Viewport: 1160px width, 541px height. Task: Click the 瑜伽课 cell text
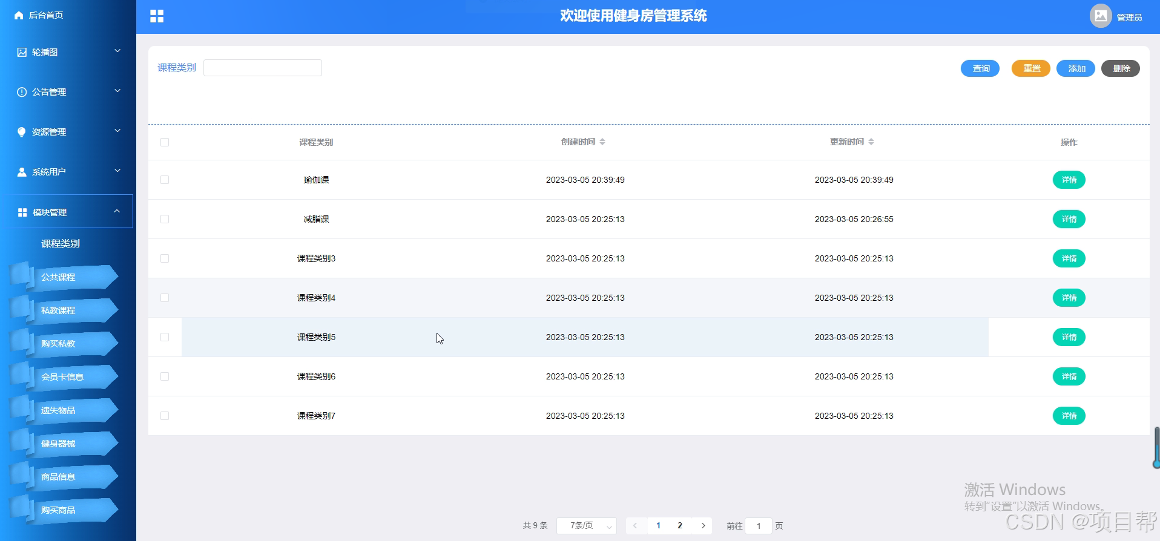[316, 180]
